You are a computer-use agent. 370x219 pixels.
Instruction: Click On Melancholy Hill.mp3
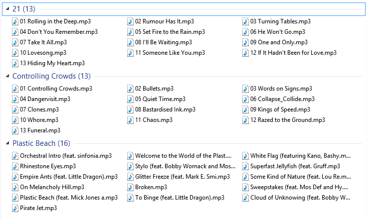52,187
